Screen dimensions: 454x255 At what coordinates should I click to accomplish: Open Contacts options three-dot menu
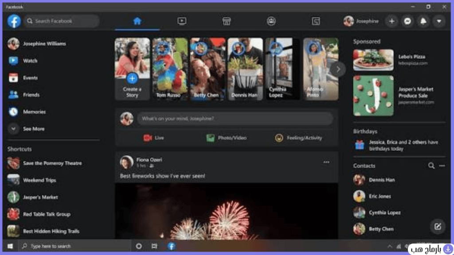tap(442, 166)
